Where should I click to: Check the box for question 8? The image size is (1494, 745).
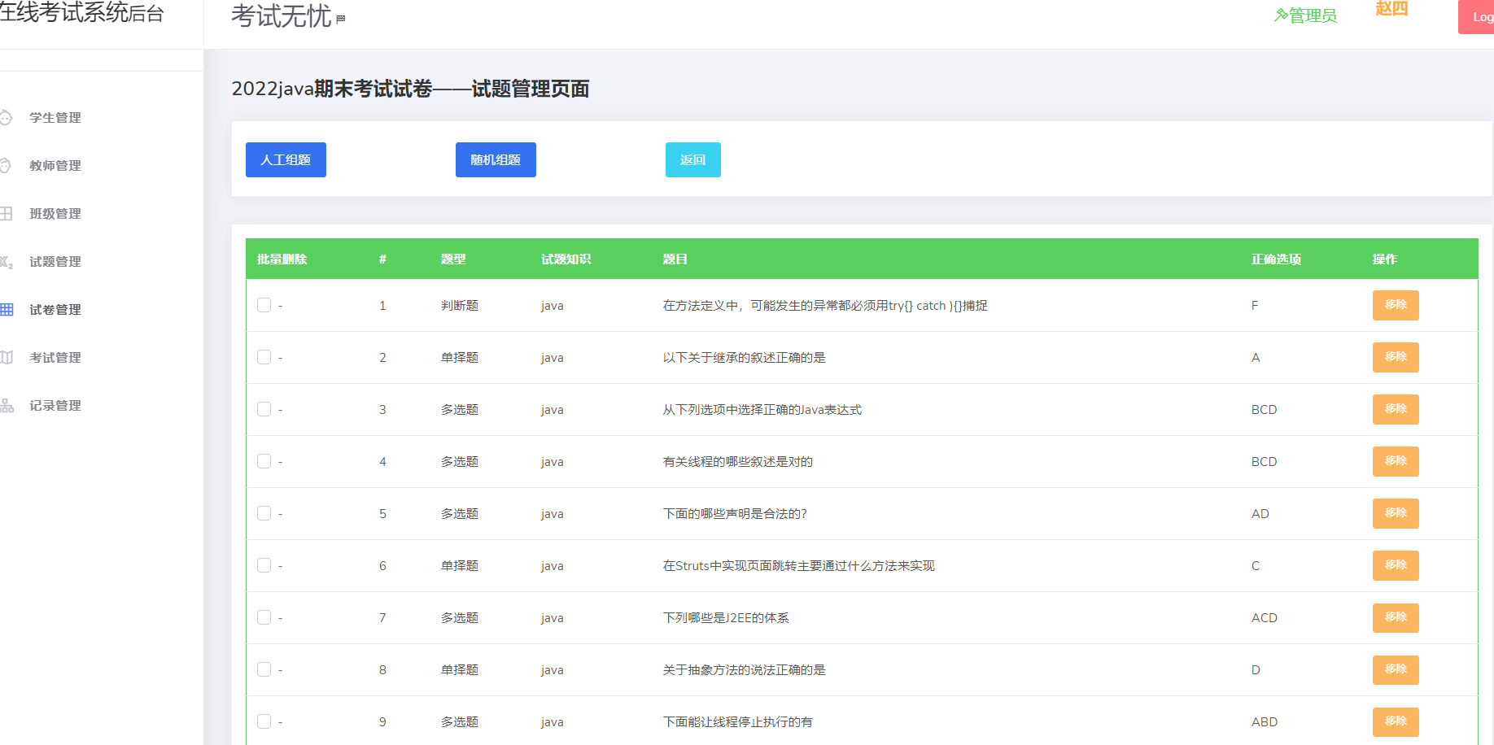[x=264, y=669]
